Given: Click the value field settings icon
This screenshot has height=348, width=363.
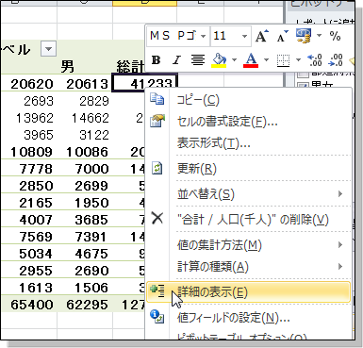Looking at the screenshot, I should [157, 316].
